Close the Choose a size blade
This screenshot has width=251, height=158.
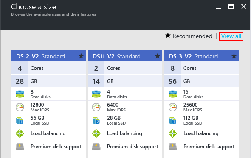pyautogui.click(x=244, y=6)
